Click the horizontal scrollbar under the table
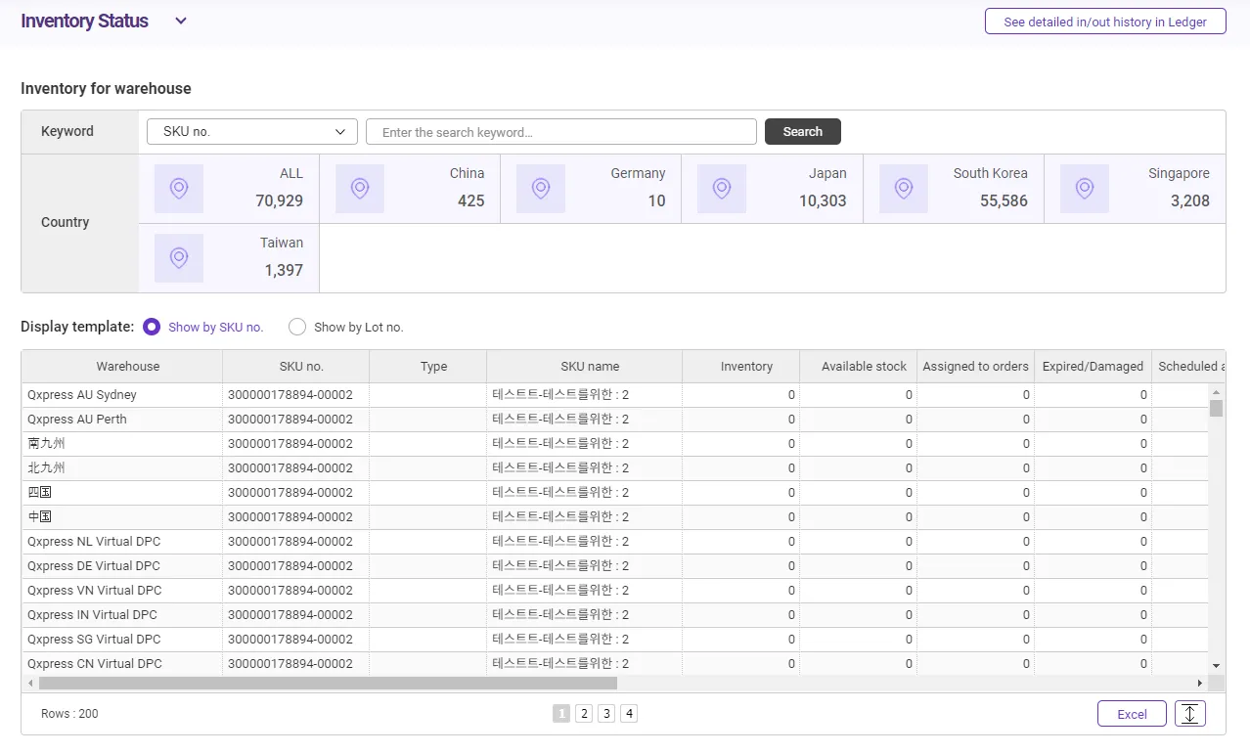1250x754 pixels. pos(328,684)
